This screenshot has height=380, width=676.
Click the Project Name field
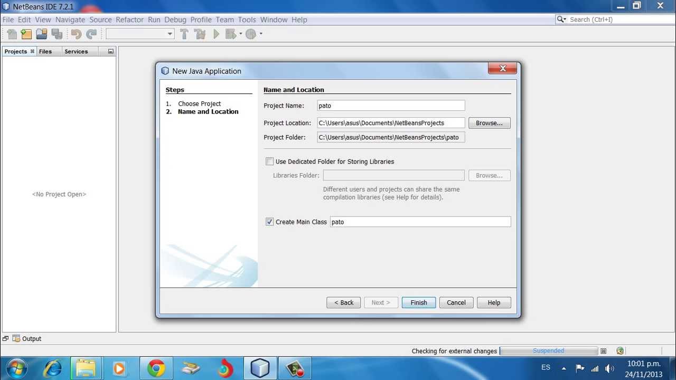tap(391, 106)
